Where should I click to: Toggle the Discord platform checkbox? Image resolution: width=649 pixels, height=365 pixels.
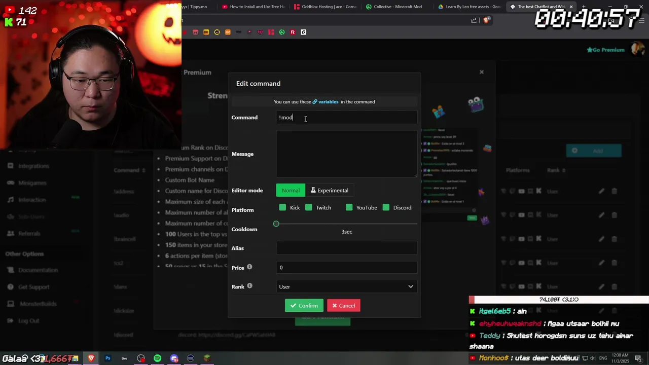(x=386, y=207)
